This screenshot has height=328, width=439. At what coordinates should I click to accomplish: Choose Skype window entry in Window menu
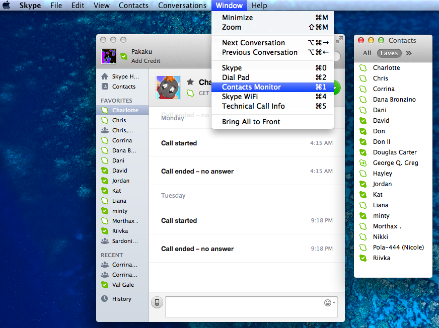[272, 68]
